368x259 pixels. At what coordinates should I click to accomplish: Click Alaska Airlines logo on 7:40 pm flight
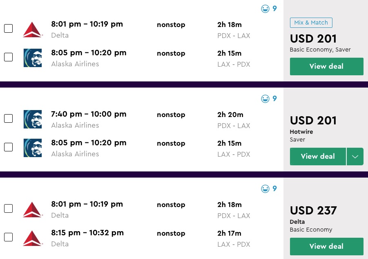pos(33,119)
